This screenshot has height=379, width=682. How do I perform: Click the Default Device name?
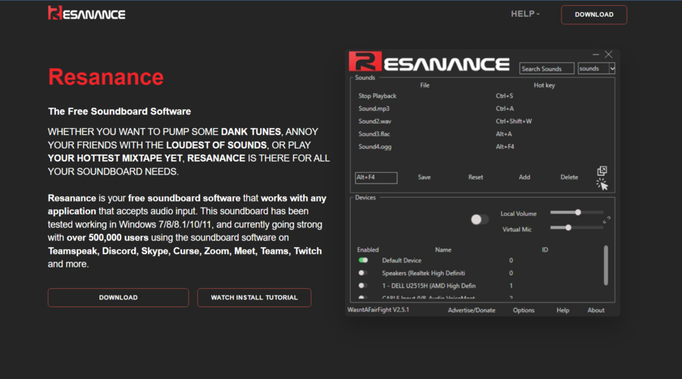click(402, 260)
